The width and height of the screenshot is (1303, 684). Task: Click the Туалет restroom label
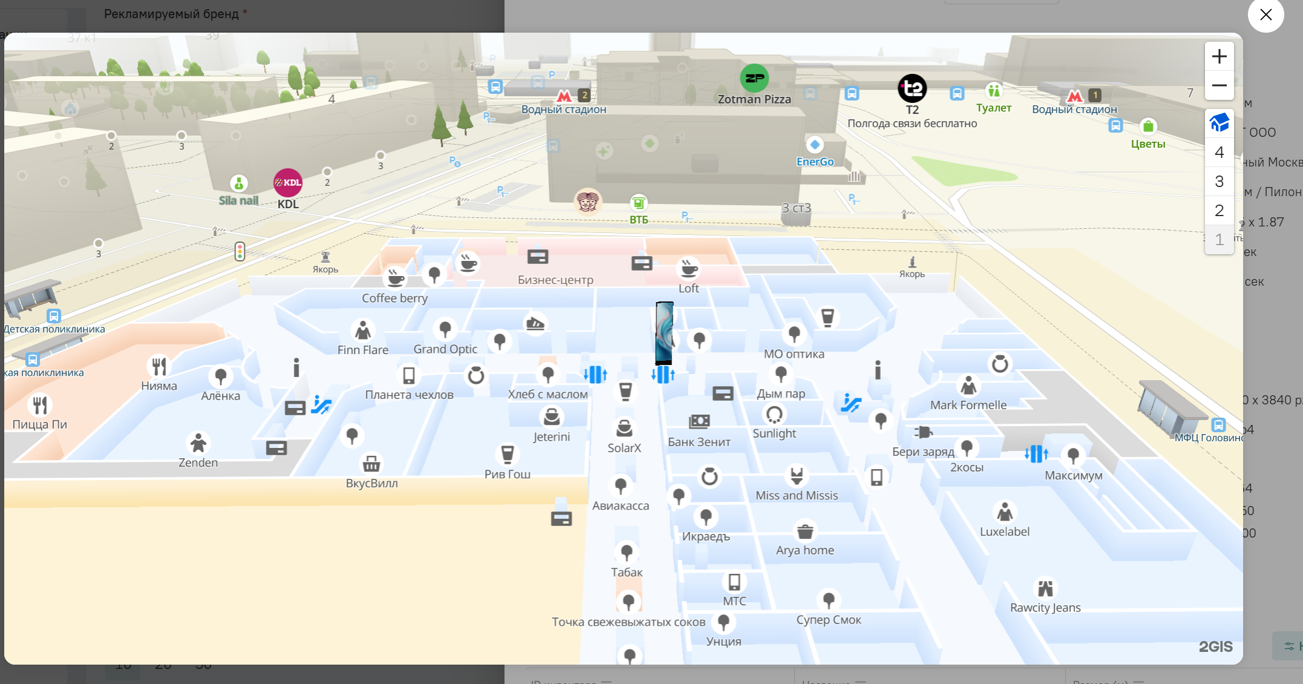[x=994, y=108]
